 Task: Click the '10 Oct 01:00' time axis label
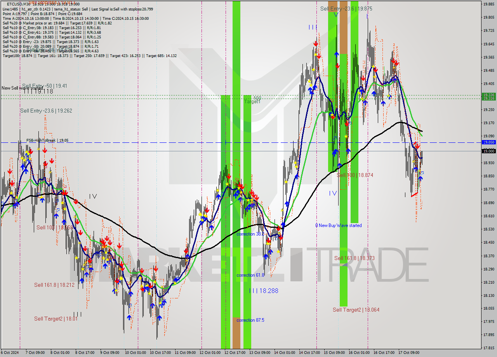[136, 353]
